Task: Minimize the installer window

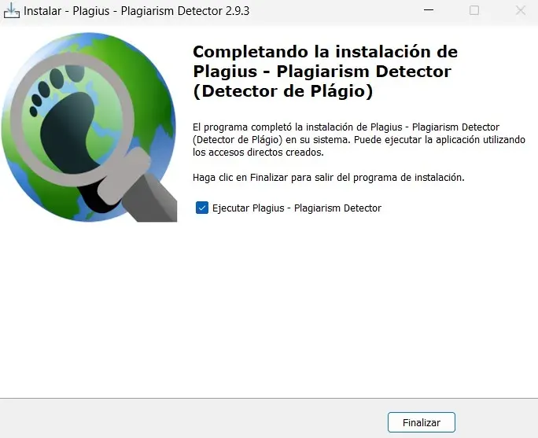Action: [x=429, y=10]
